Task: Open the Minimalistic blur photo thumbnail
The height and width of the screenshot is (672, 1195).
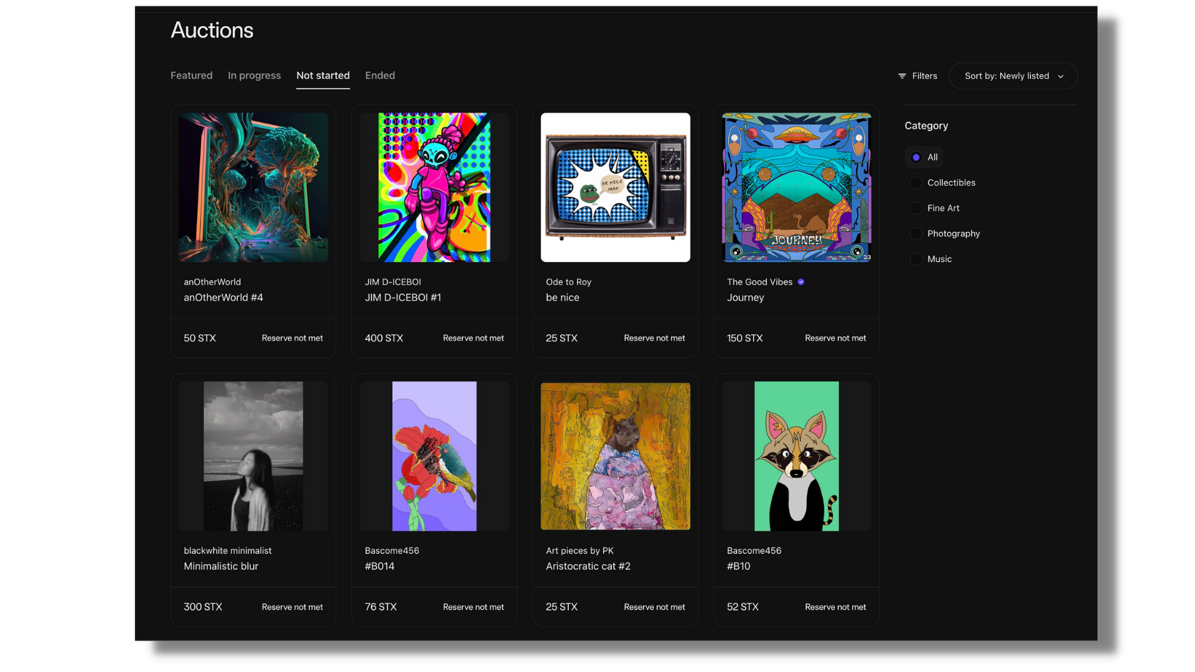Action: pos(253,456)
